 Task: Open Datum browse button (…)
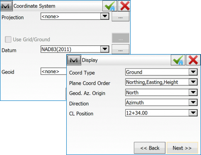tap(121, 49)
